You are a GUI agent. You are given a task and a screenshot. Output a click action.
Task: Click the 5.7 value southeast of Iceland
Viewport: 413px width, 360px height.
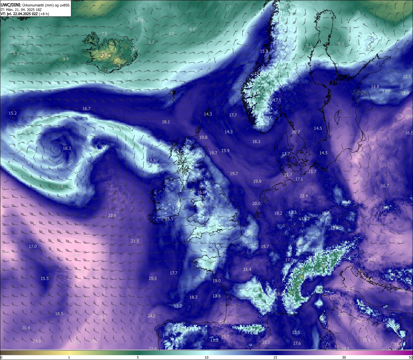point(151,43)
